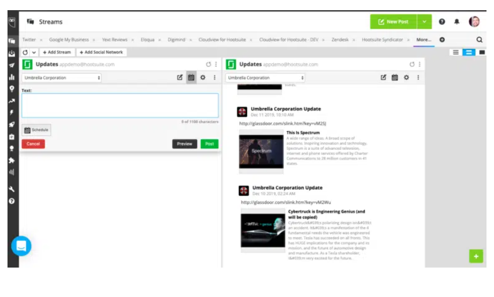Switch to compact list view
494x297 pixels.
pyautogui.click(x=455, y=52)
